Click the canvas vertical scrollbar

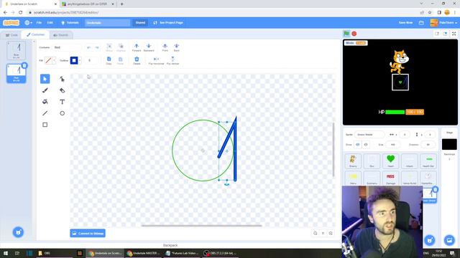coord(333,150)
